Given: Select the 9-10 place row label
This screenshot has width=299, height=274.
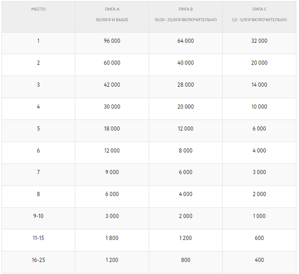Looking at the screenshot, I should coord(38,216).
